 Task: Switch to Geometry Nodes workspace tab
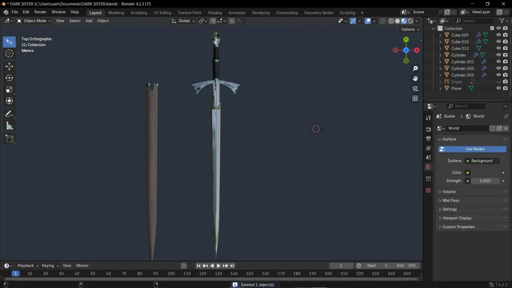pos(319,13)
